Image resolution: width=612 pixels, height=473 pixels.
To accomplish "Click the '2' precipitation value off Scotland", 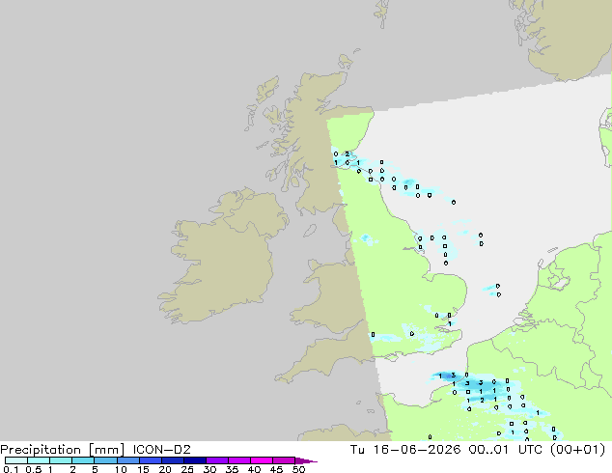I will pos(347,153).
